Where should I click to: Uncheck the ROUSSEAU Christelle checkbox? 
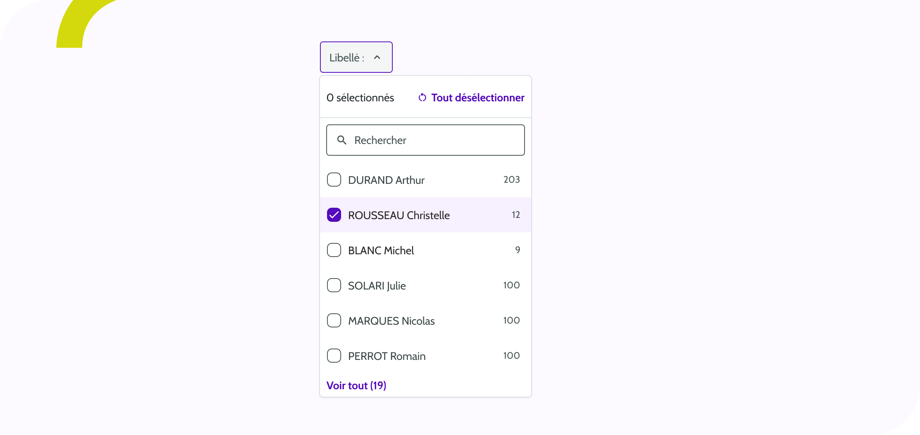tap(334, 215)
